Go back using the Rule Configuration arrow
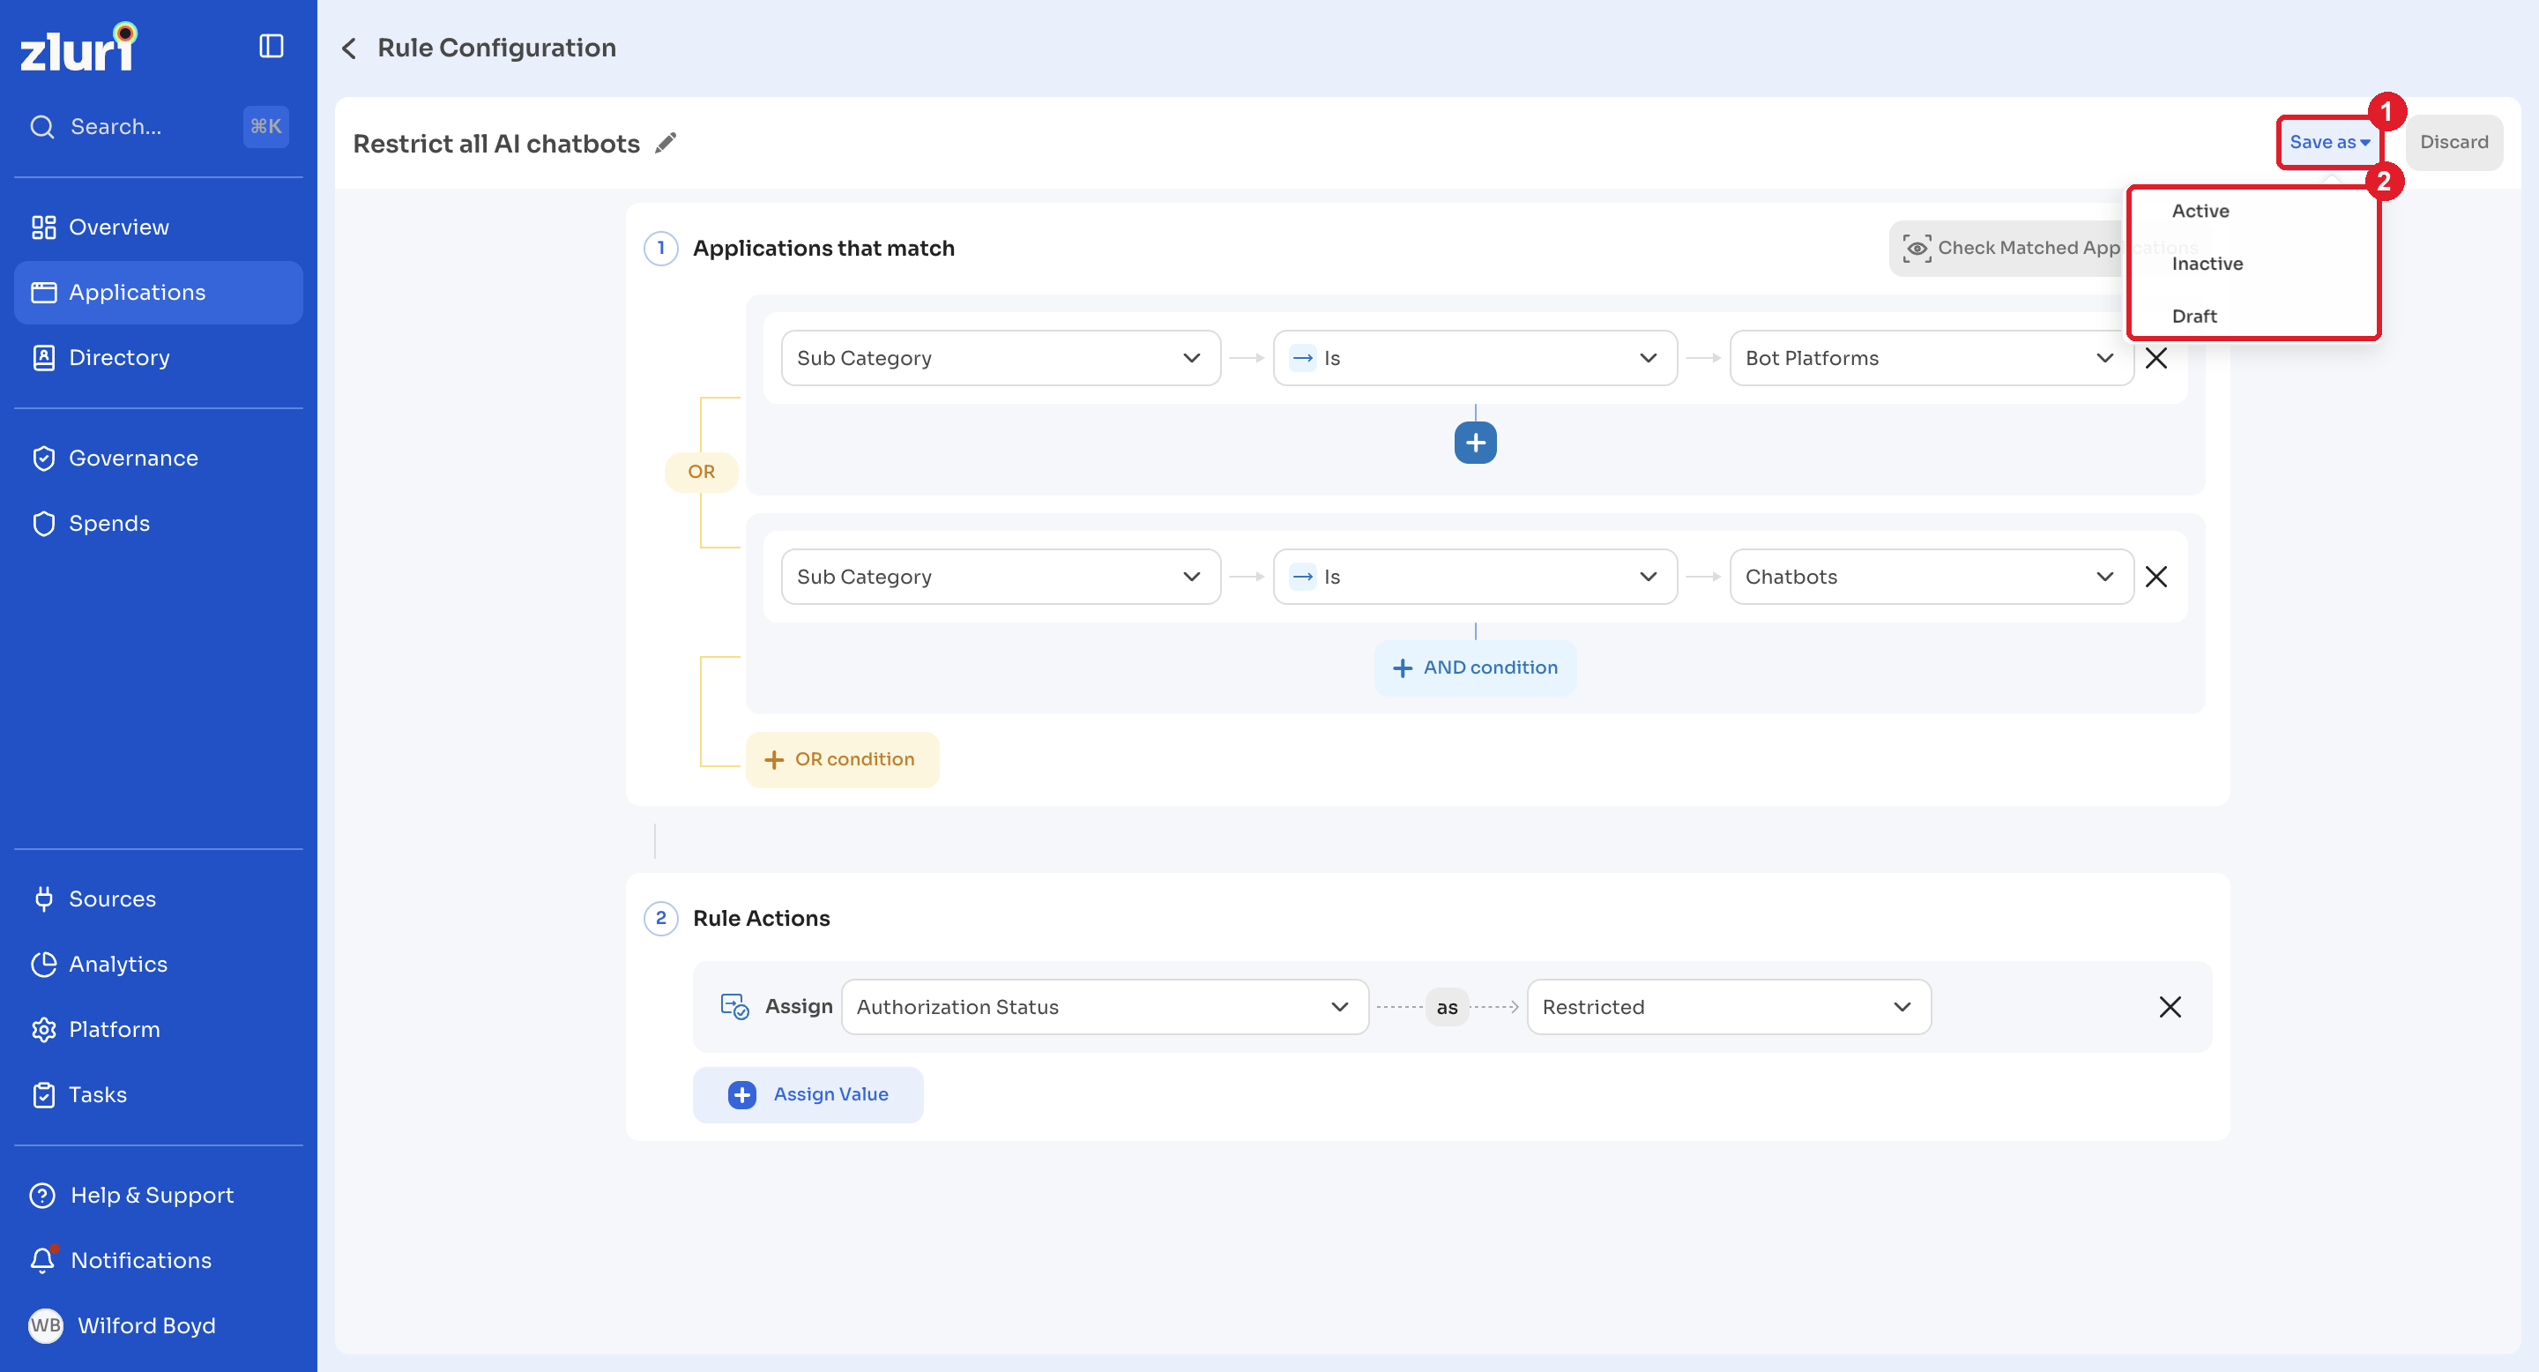Viewport: 2539px width, 1372px height. [349, 48]
